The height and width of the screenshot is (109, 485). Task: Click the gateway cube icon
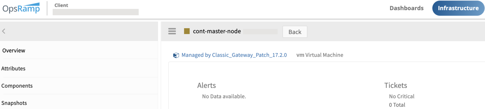click(176, 55)
